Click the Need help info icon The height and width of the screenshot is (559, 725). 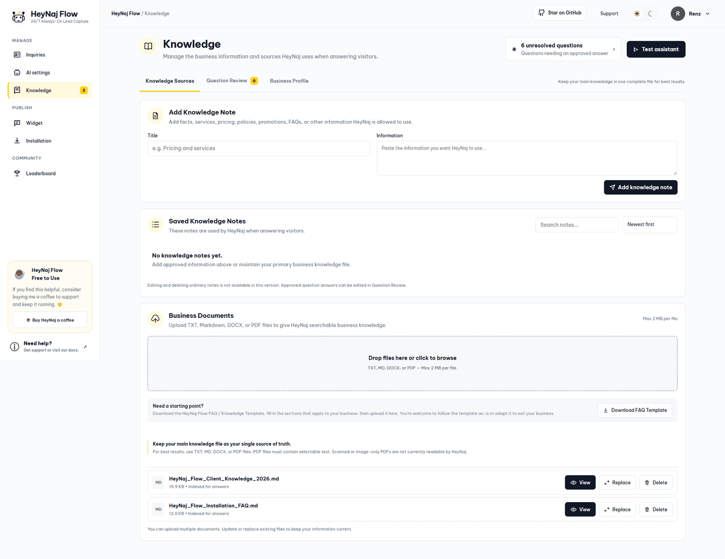[x=15, y=347]
